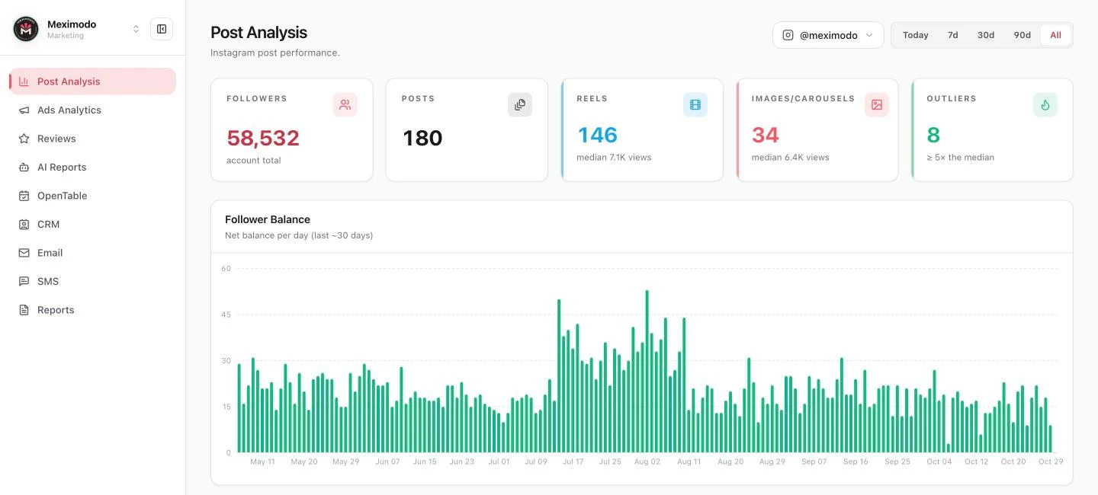Click the "median 6.4K views" text

coord(790,158)
